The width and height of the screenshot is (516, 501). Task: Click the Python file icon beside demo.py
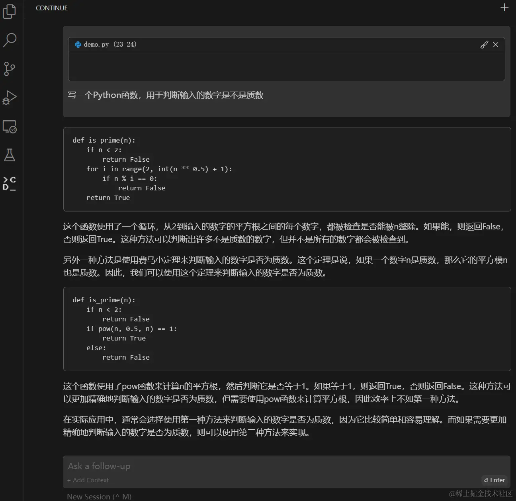[77, 44]
